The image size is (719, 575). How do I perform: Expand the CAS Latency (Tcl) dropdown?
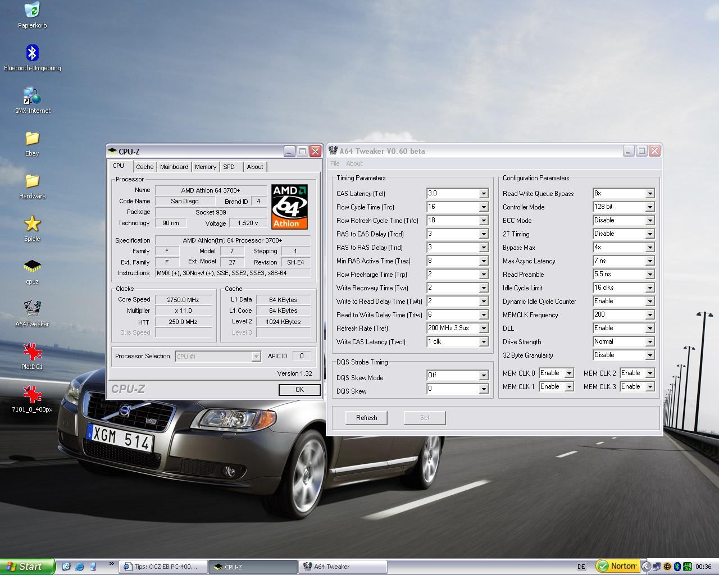(x=483, y=194)
